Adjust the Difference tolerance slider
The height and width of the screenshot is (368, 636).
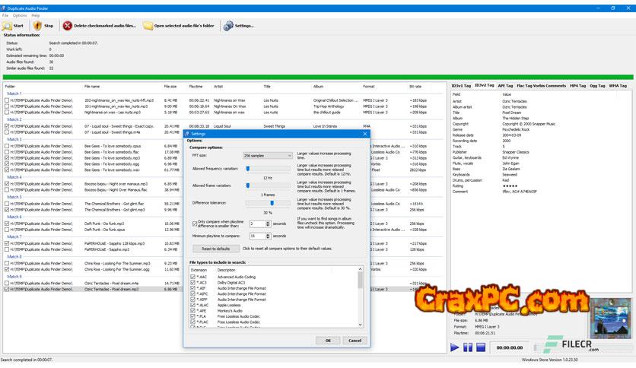click(x=271, y=203)
